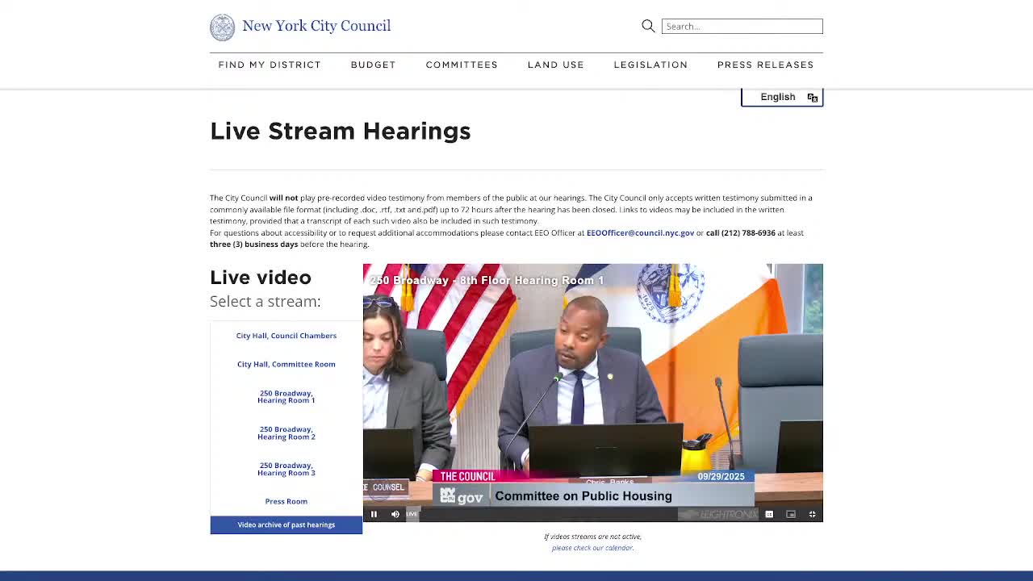Select City Hall, Council Chambers stream
1033x581 pixels.
click(286, 336)
